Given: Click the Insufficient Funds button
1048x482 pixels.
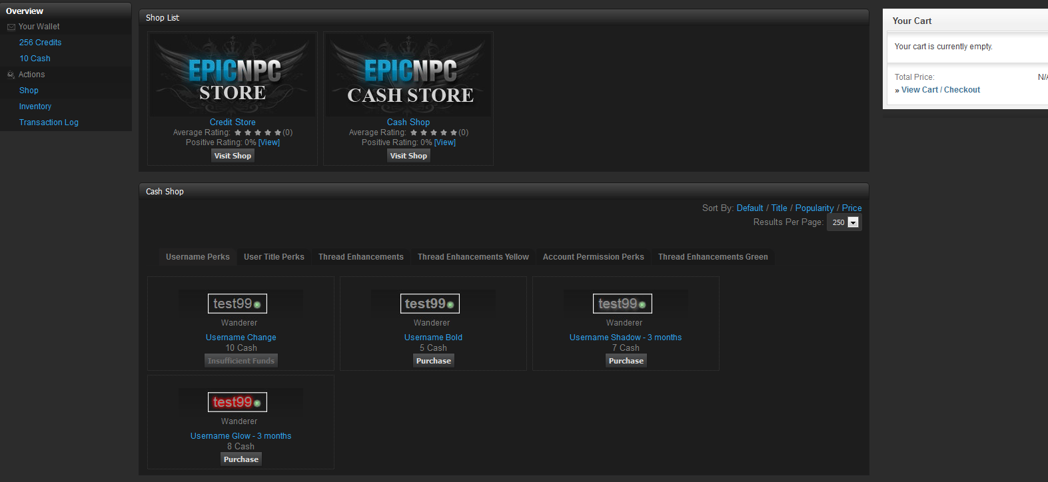Looking at the screenshot, I should (241, 361).
